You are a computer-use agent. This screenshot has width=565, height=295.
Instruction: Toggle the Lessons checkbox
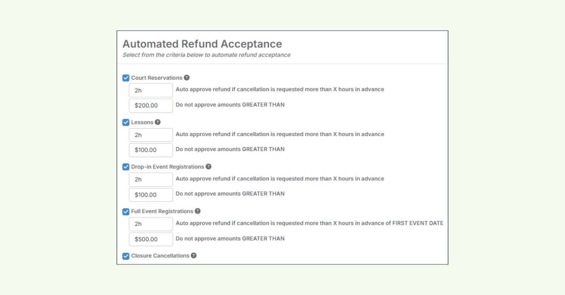(x=126, y=122)
